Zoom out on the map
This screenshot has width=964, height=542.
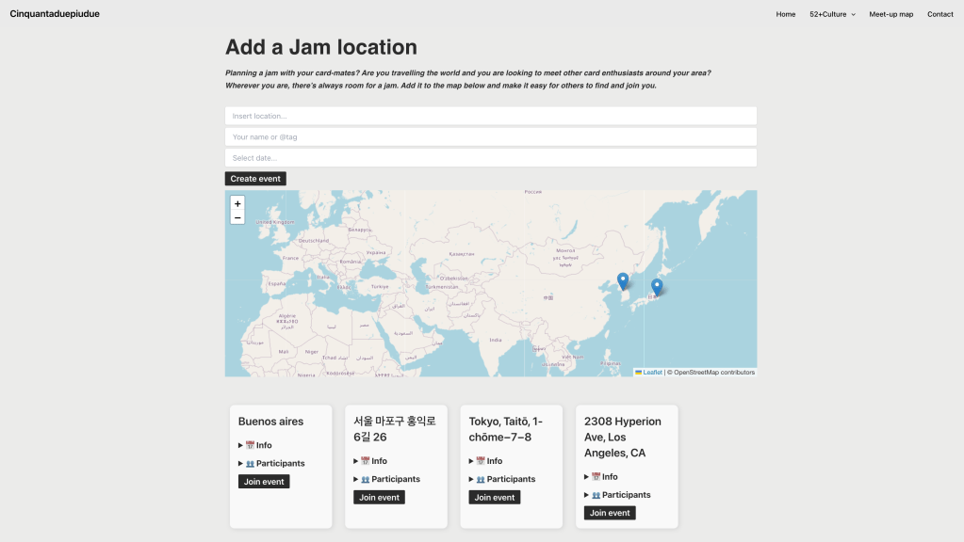click(x=237, y=217)
